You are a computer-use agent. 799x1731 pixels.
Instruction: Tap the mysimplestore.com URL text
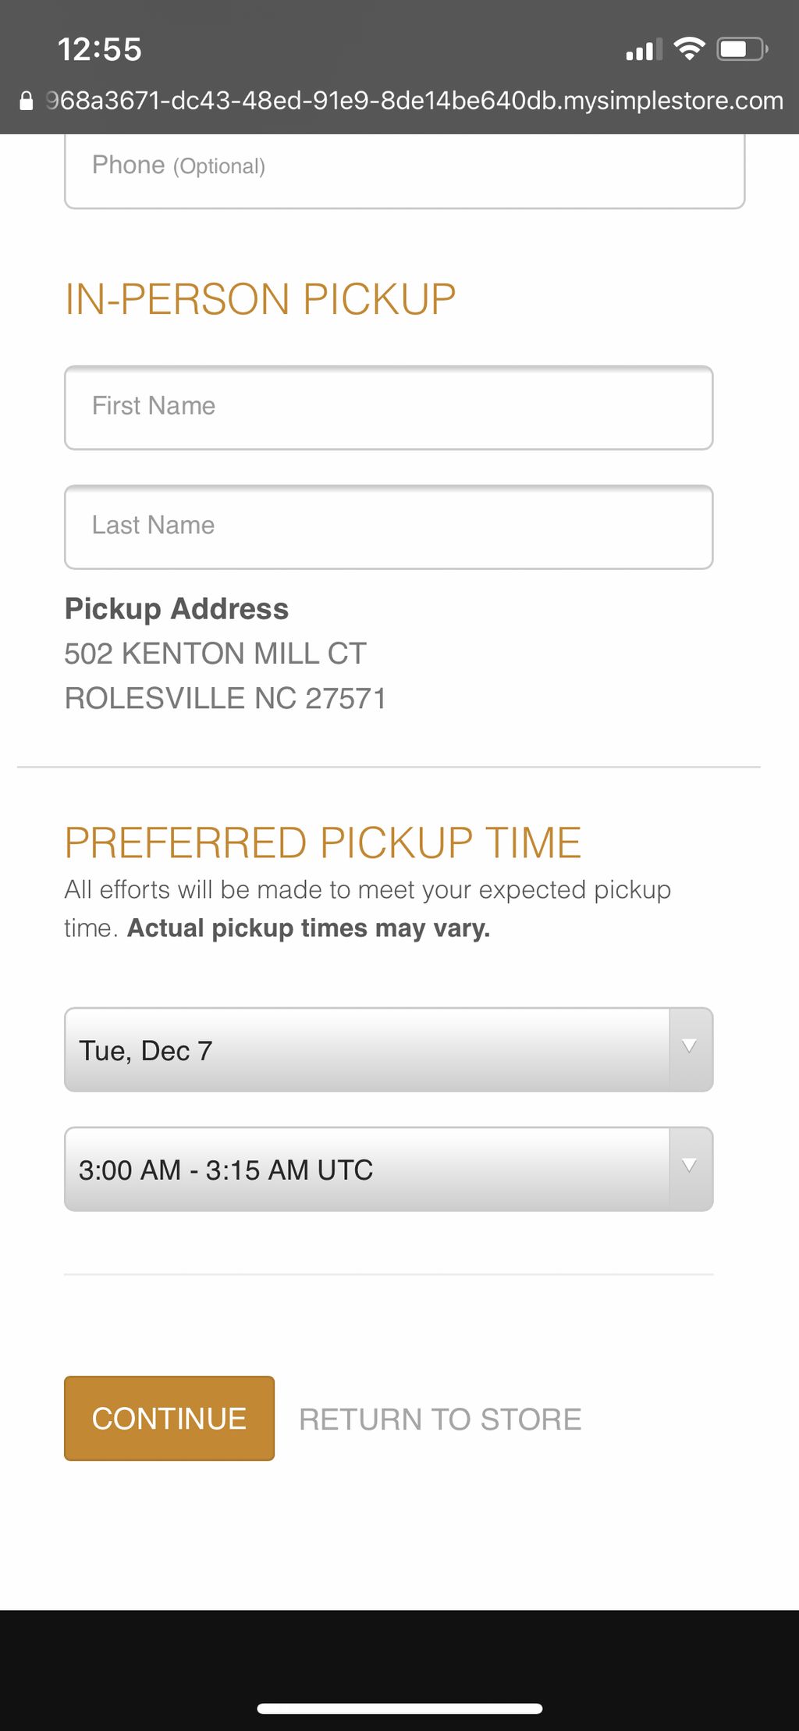[x=414, y=101]
